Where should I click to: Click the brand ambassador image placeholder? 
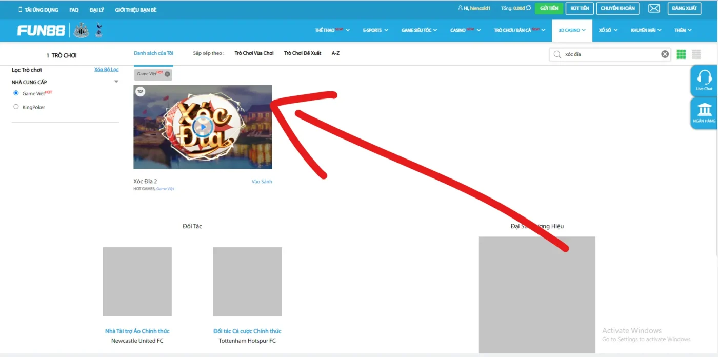tap(537, 294)
